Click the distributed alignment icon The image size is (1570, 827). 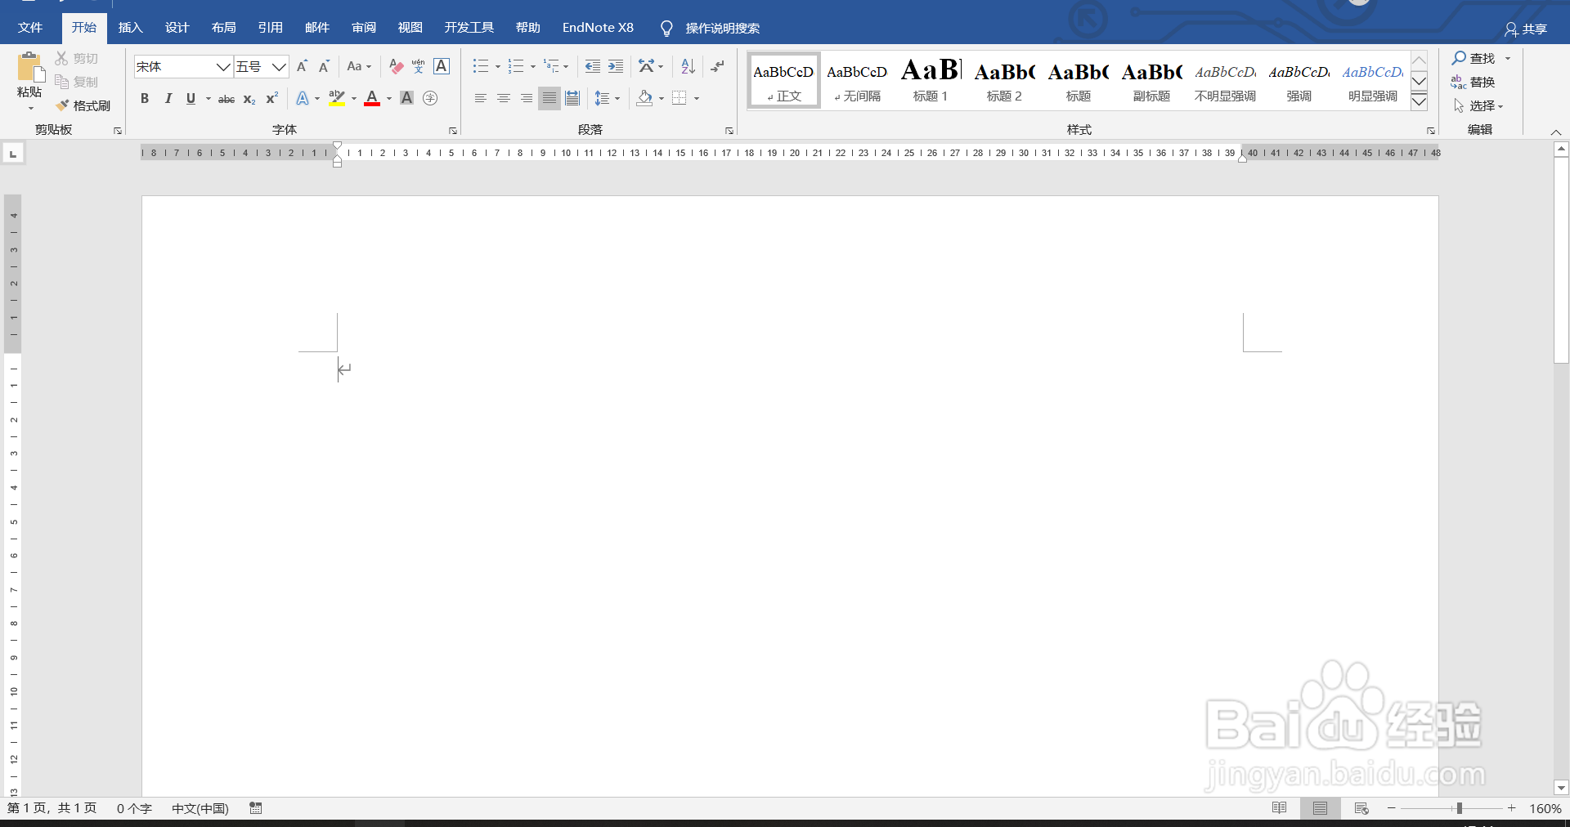pyautogui.click(x=572, y=98)
